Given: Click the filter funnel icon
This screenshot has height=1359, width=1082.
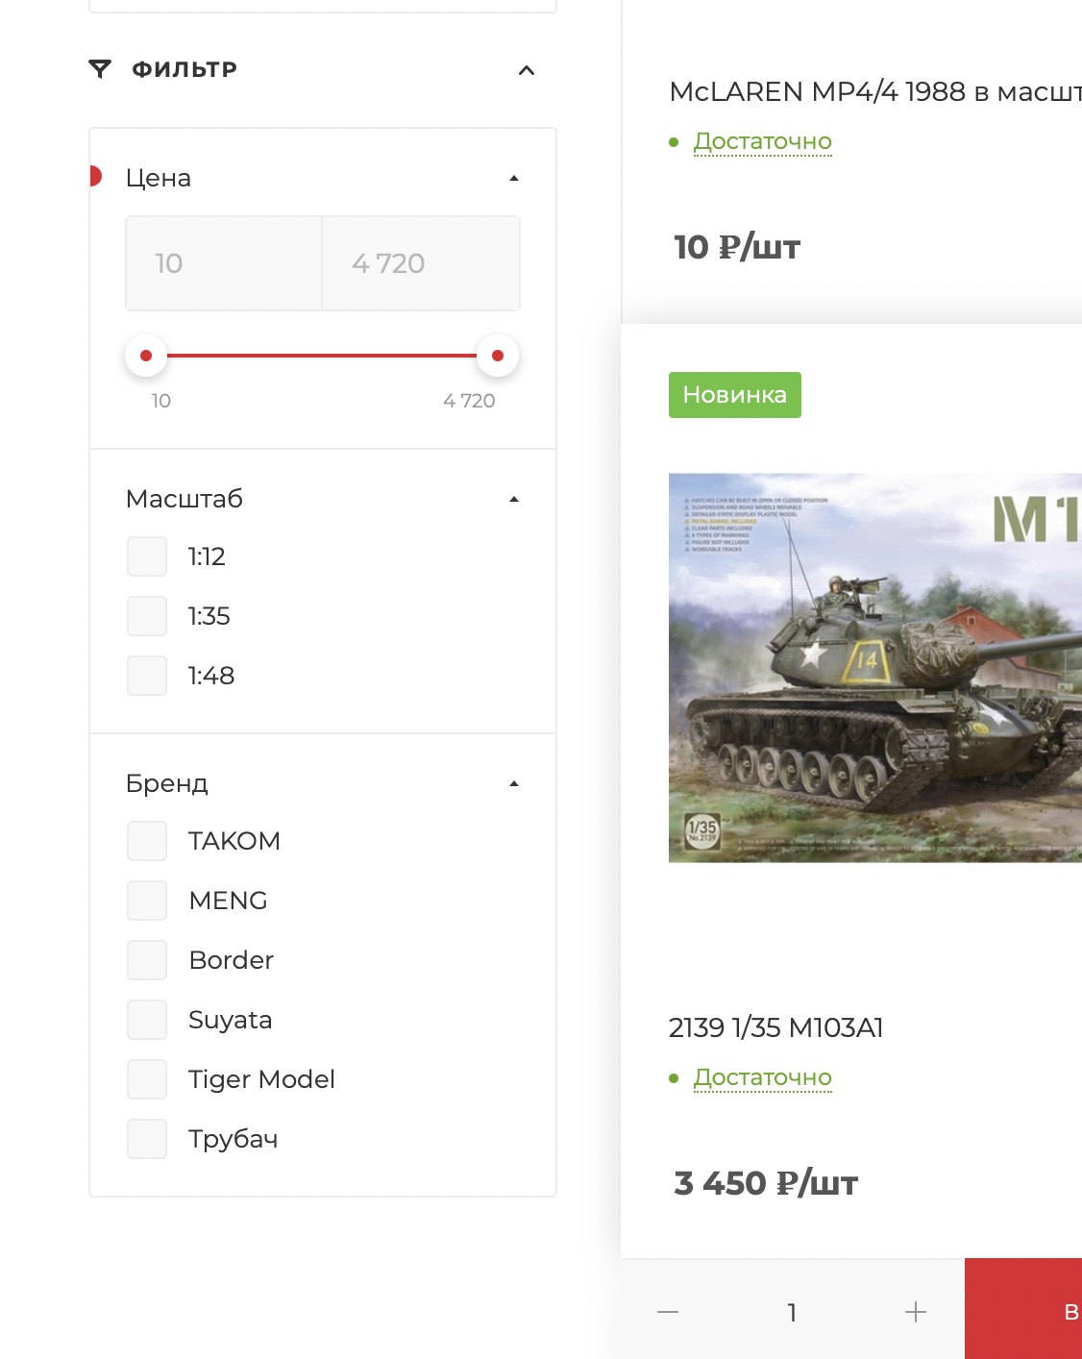Looking at the screenshot, I should pos(100,69).
